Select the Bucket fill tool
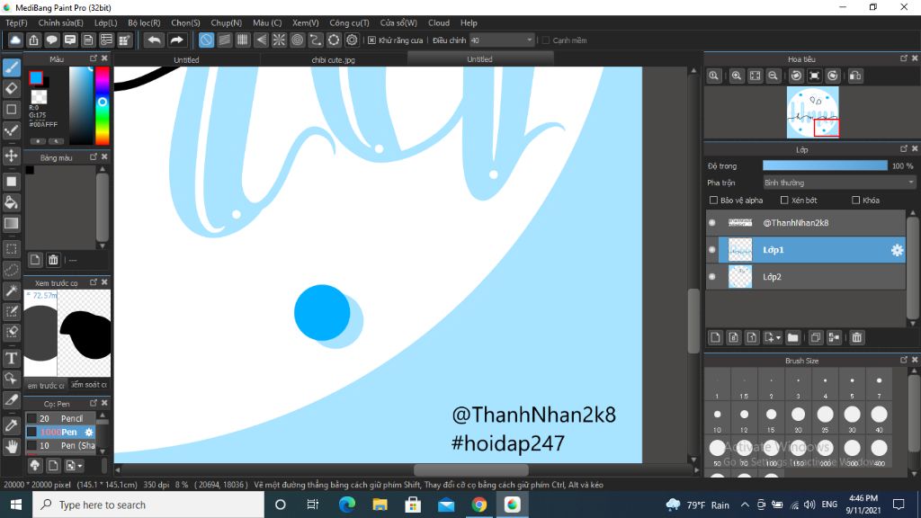Screen dimensions: 921x518 [x=11, y=202]
